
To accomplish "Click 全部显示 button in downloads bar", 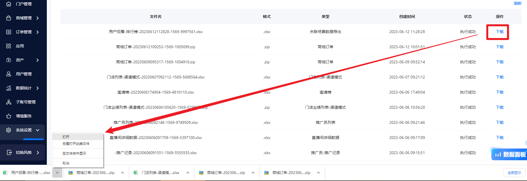I will pos(514,173).
